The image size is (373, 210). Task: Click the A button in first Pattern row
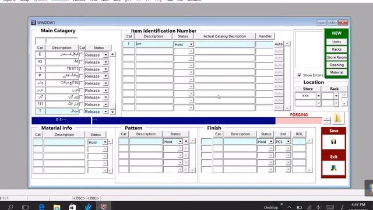pyautogui.click(x=186, y=141)
